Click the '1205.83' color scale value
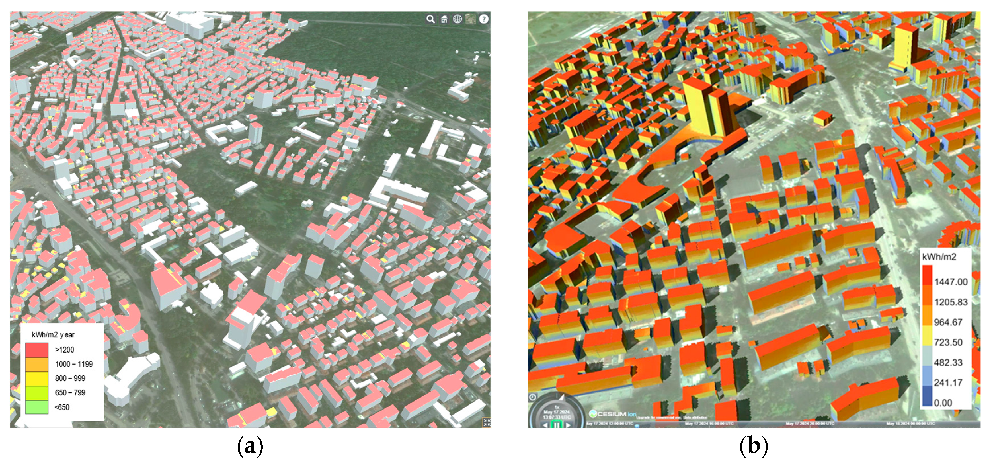Viewport: 991px width, 463px height. [x=951, y=302]
